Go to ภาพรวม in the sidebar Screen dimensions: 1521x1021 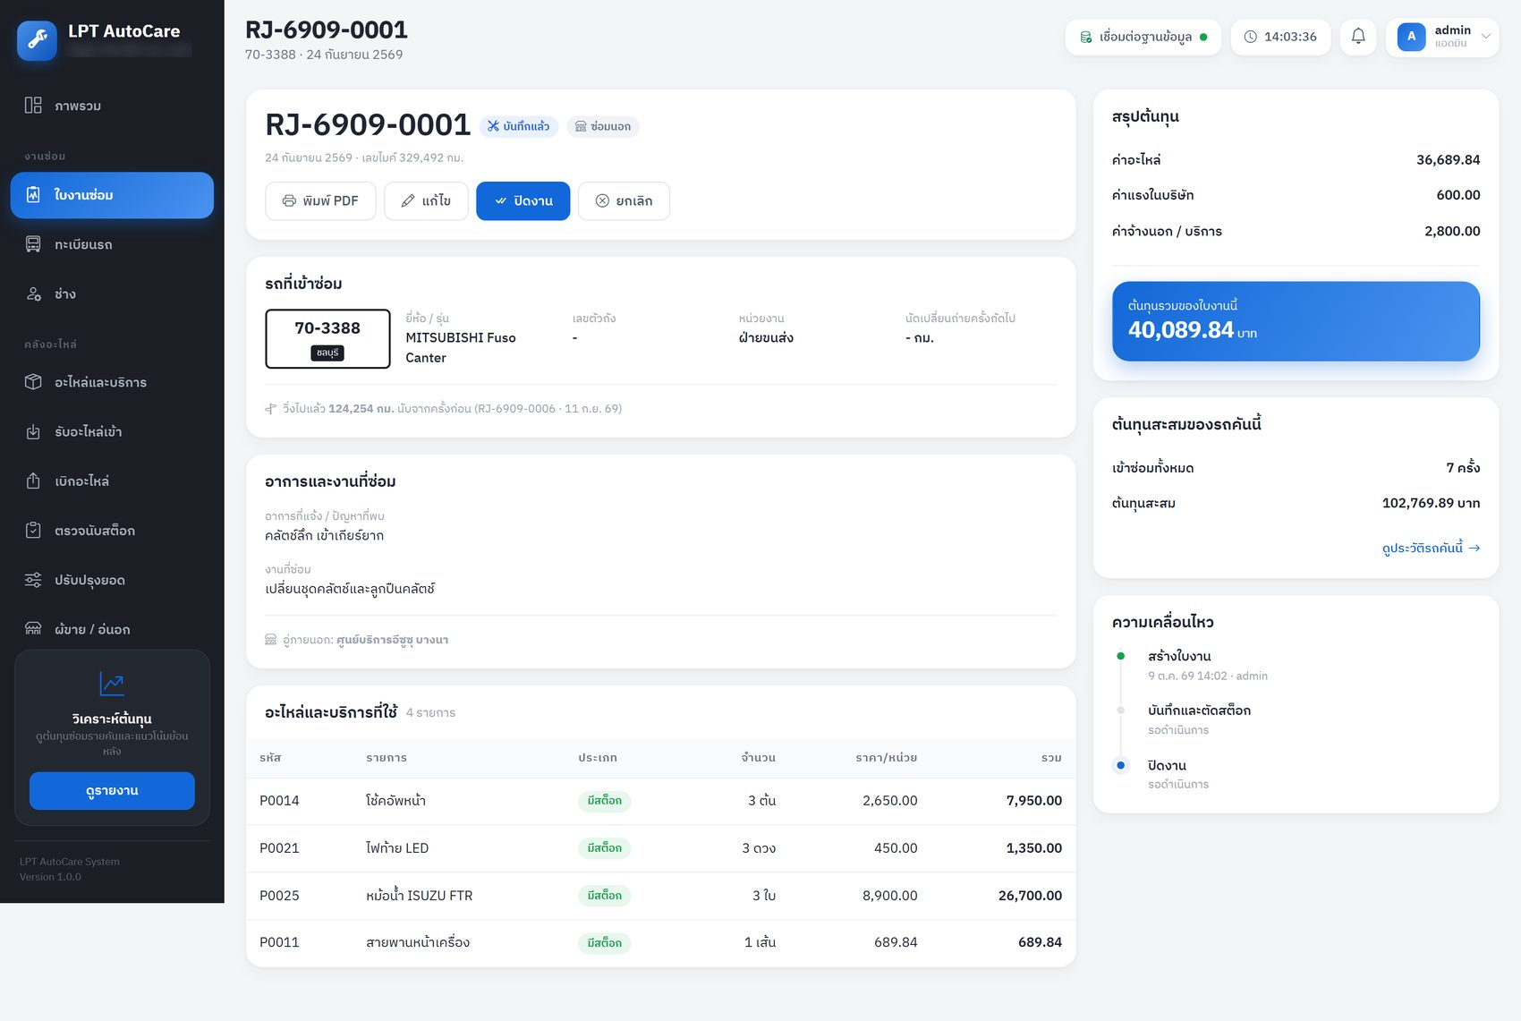coord(112,106)
